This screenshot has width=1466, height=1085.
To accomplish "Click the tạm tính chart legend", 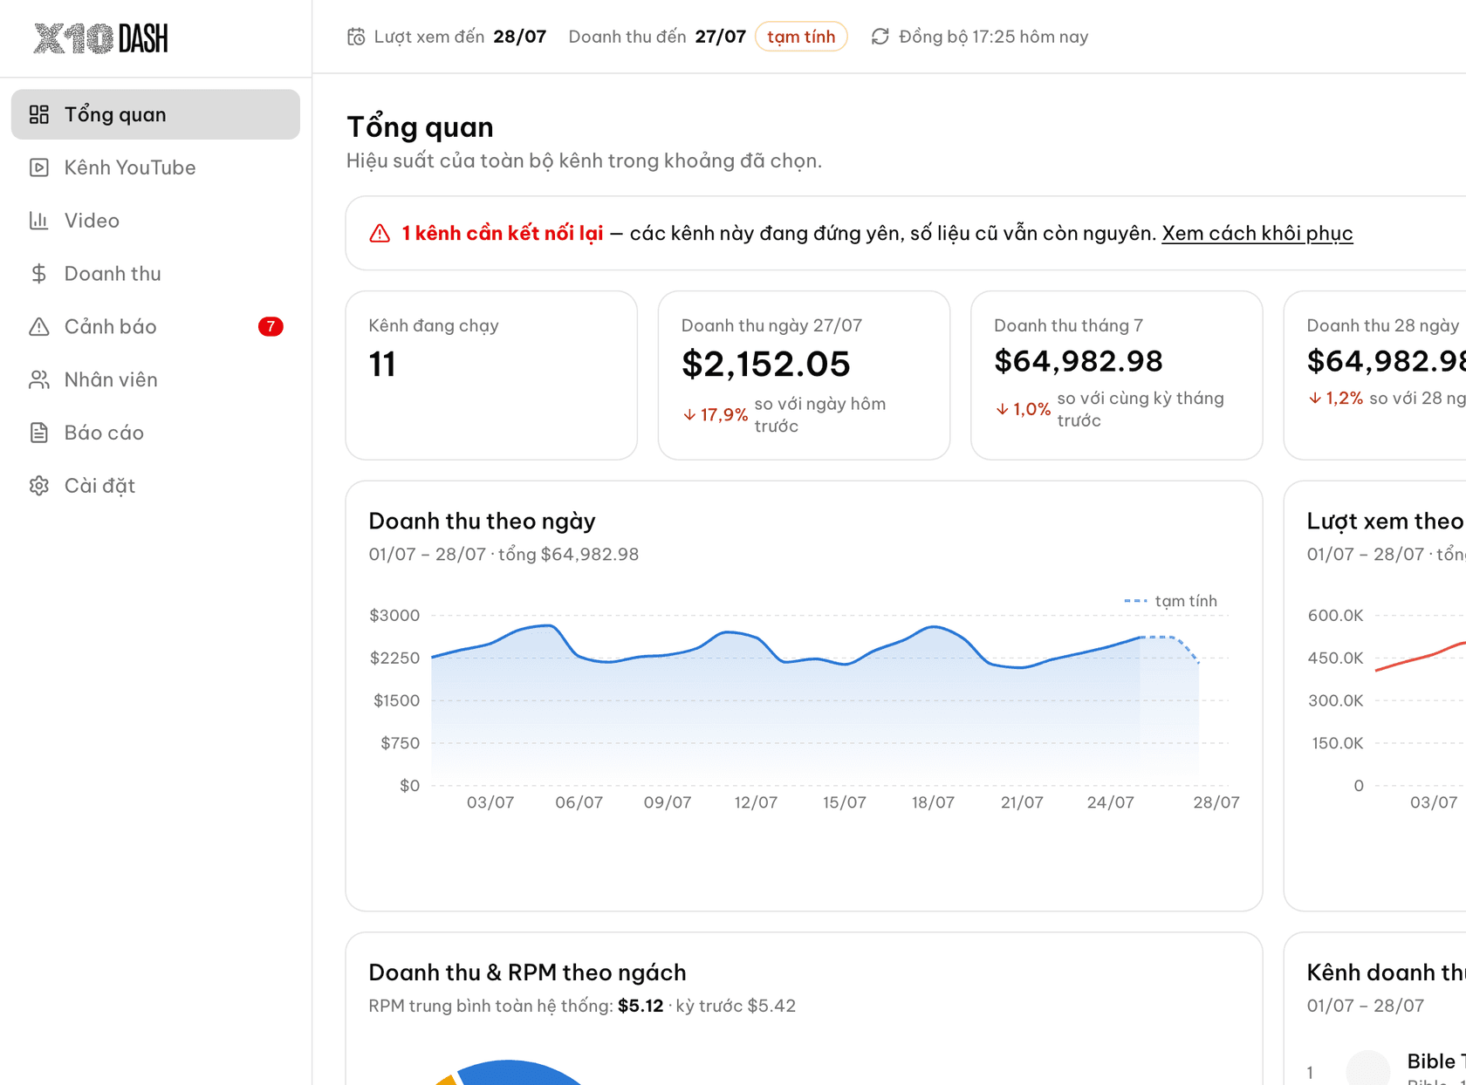I will [x=1170, y=601].
